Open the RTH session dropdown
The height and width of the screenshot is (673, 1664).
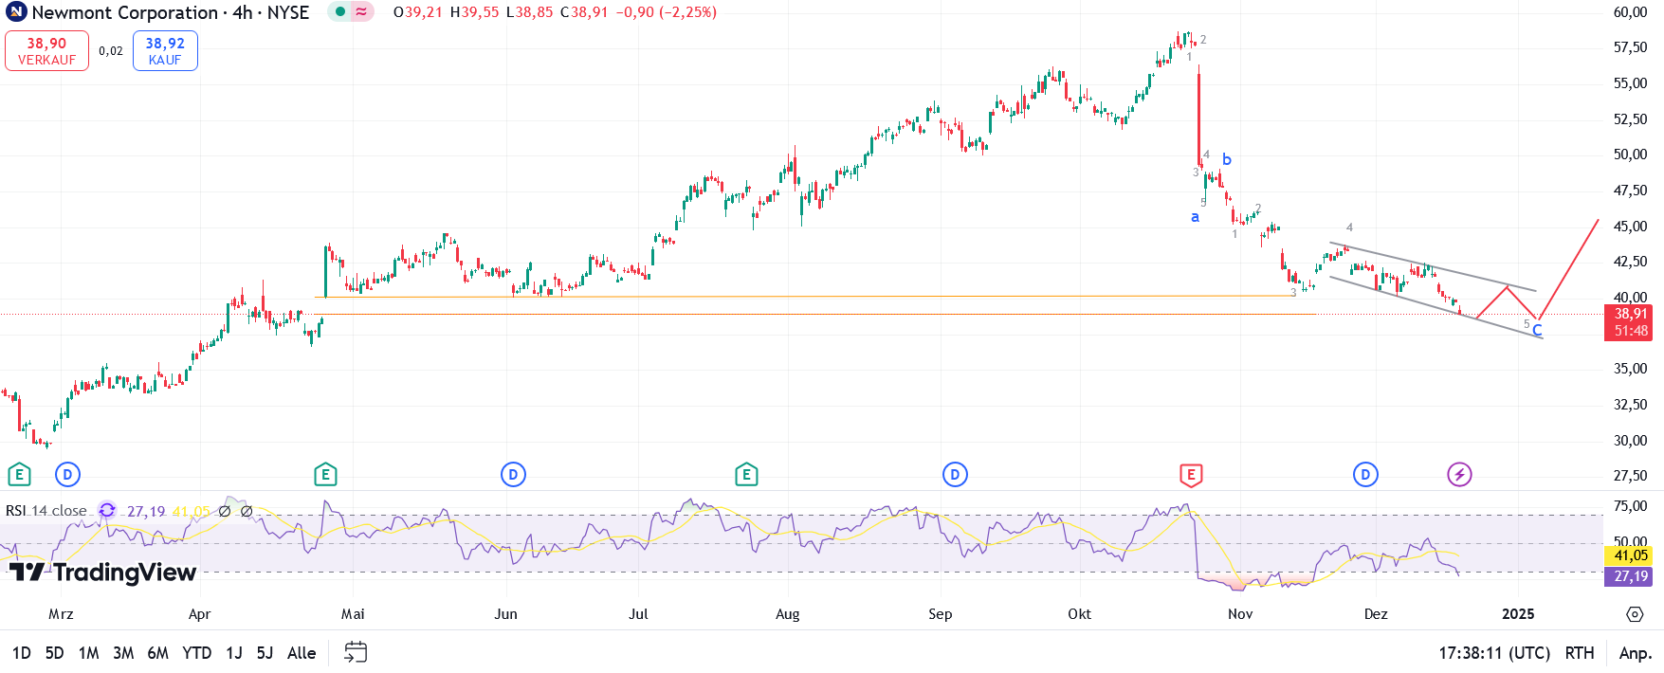pos(1580,653)
